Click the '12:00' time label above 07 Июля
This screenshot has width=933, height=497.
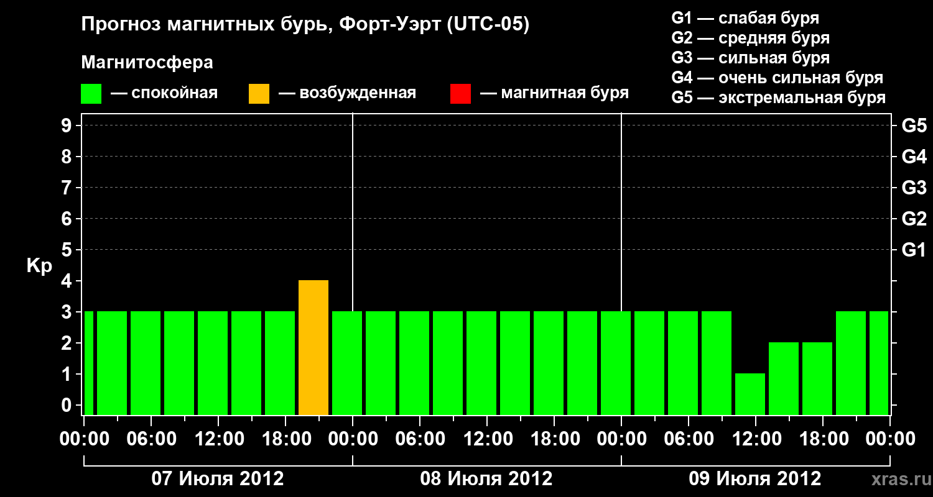coord(218,439)
